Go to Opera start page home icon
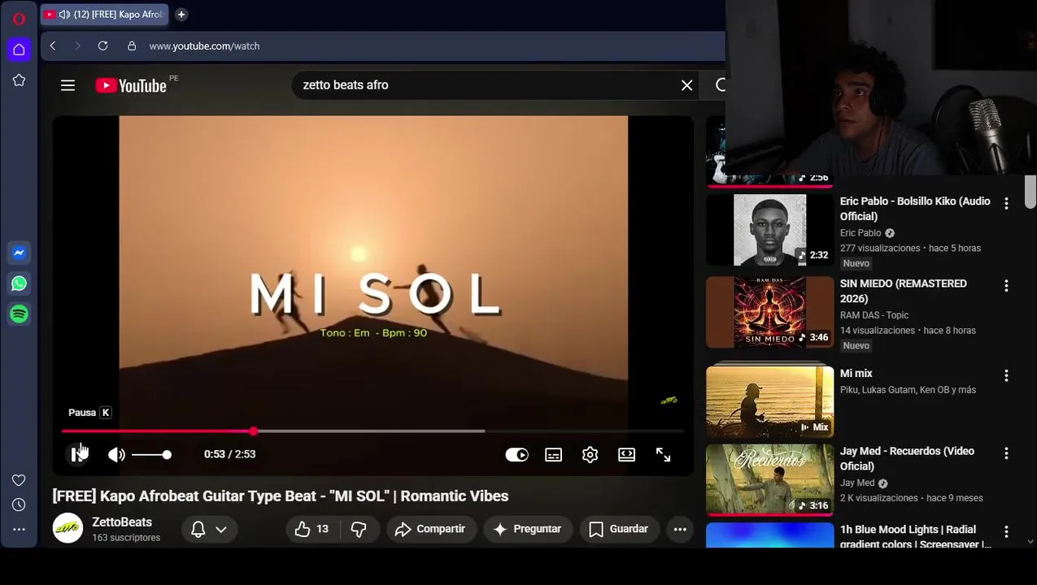The image size is (1037, 585). tap(19, 50)
